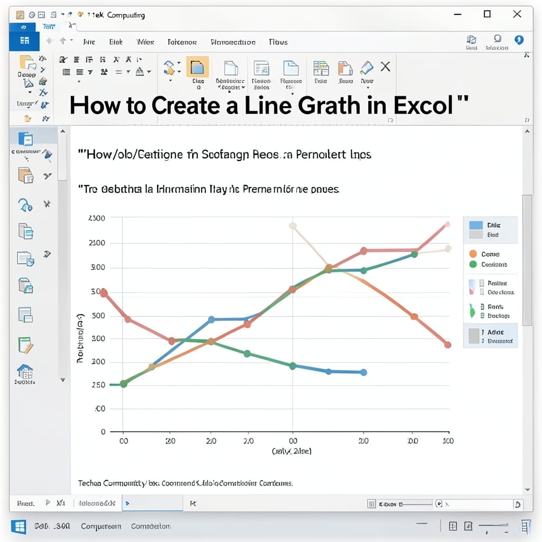Click the left-align lines icon in ribbon
Viewport: 542px width, 542px height.
click(x=66, y=72)
